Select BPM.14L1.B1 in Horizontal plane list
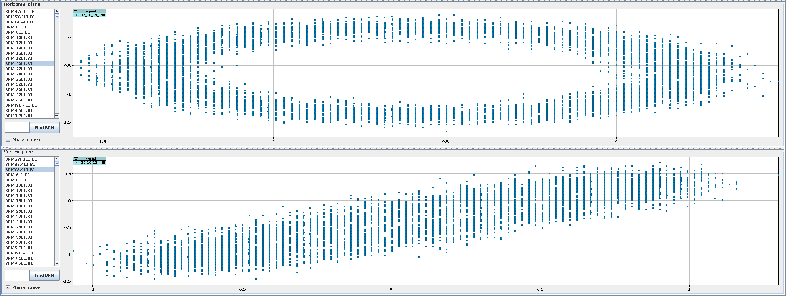 [29, 48]
